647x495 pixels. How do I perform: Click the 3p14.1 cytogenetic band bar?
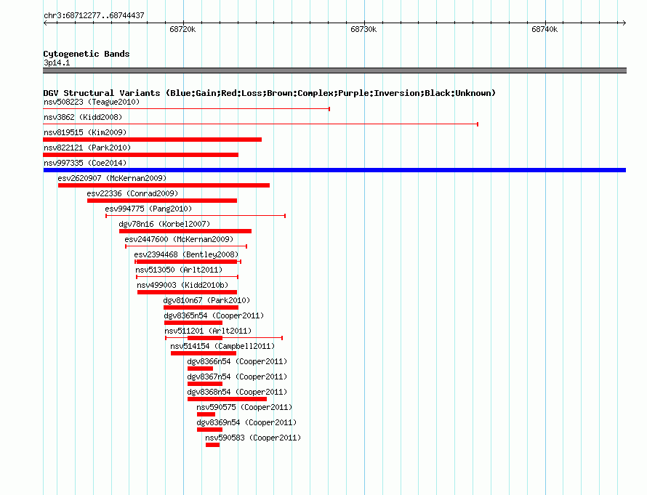[x=334, y=71]
